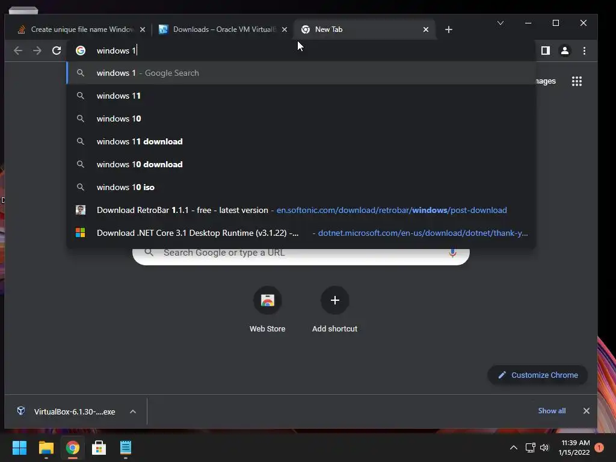Open a new browser tab
The height and width of the screenshot is (462, 616).
click(x=449, y=29)
